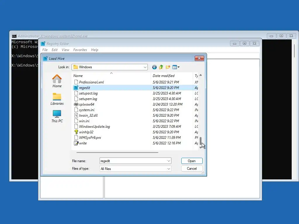
Task: Go up one folder level icon
Action: (161, 67)
